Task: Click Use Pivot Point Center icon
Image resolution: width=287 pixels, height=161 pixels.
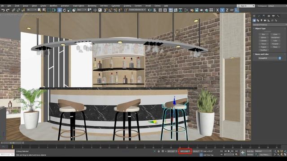Action: tap(90, 10)
